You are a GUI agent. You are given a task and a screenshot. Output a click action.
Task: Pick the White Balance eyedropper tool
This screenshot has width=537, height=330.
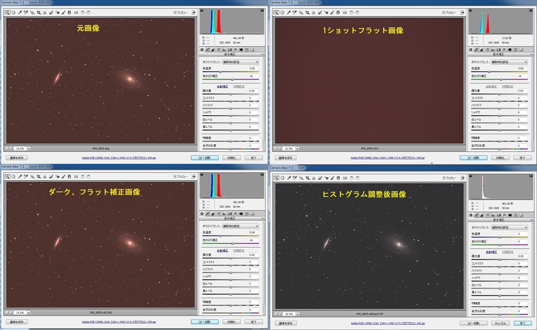click(20, 13)
